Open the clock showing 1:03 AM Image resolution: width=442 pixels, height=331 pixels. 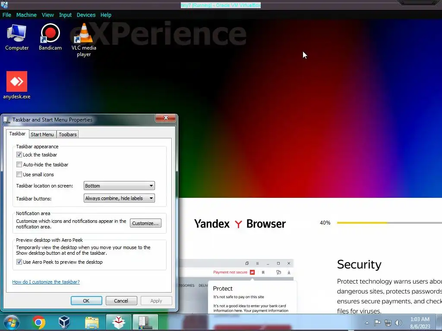[420, 322]
